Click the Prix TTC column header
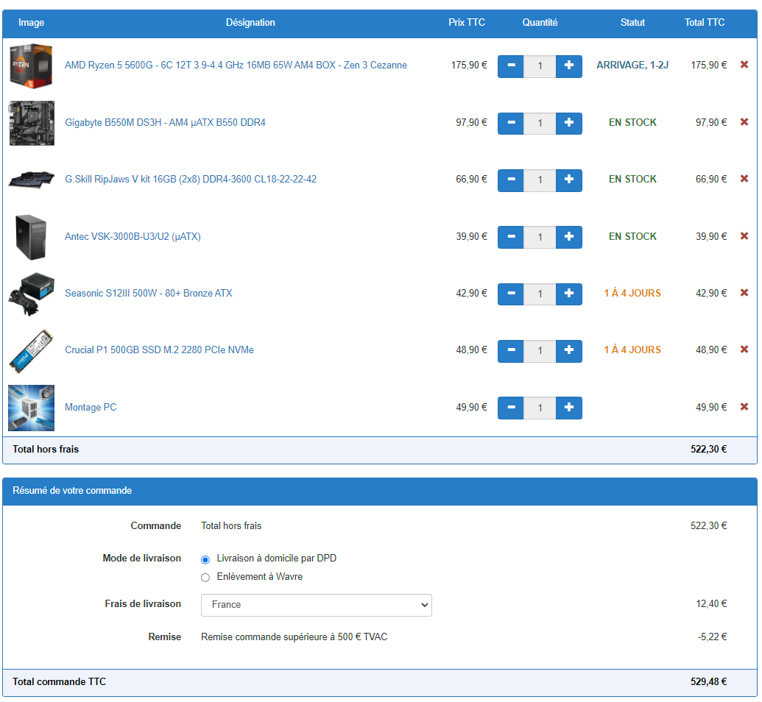This screenshot has width=762, height=702. (x=467, y=22)
